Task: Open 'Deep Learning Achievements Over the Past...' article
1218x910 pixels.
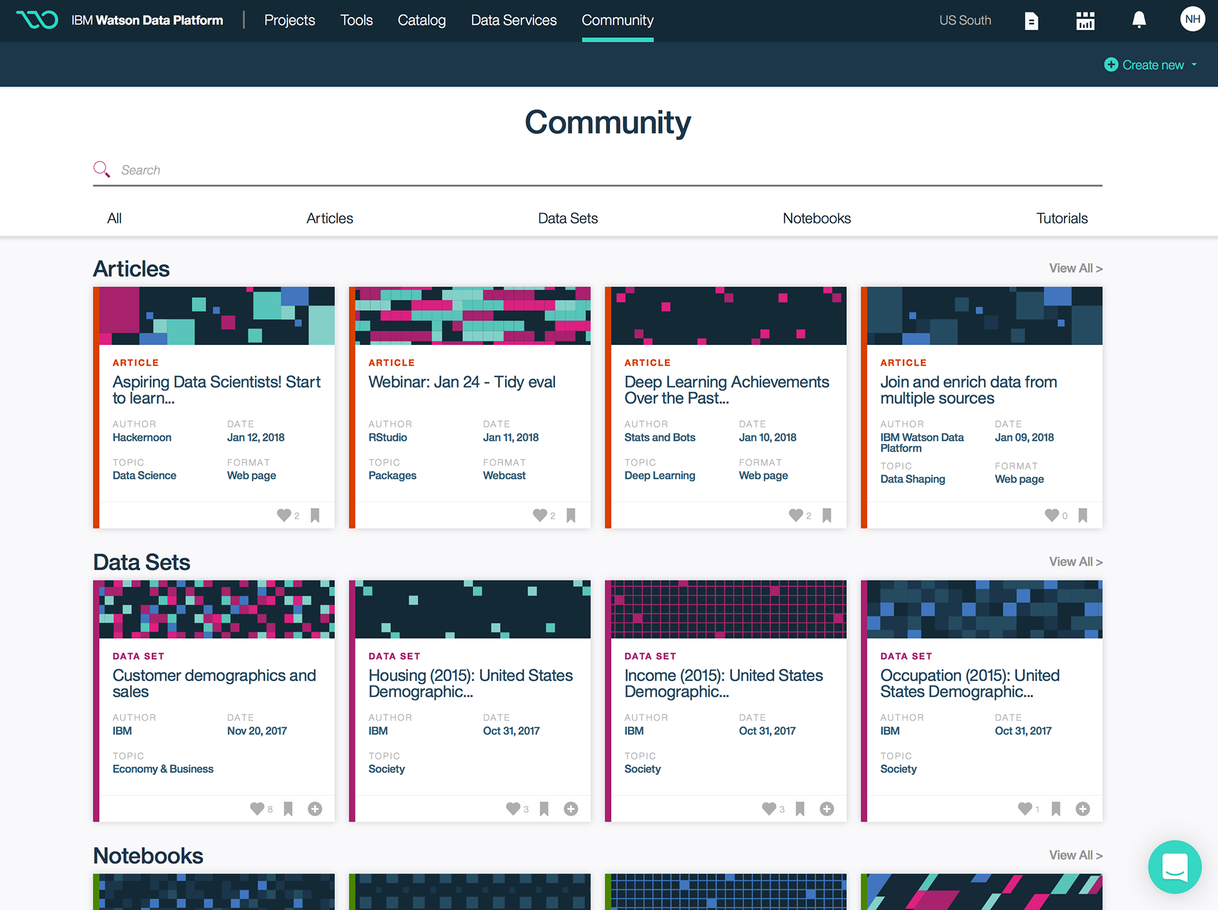Action: click(x=726, y=390)
